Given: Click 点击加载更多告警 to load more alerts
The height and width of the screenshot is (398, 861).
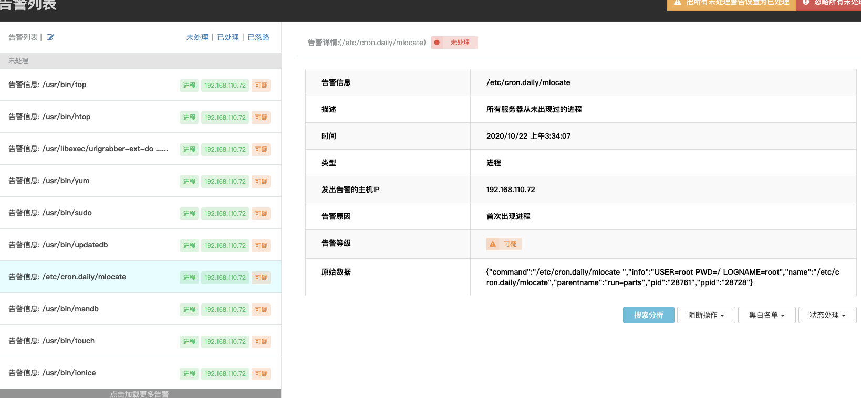Looking at the screenshot, I should (140, 394).
